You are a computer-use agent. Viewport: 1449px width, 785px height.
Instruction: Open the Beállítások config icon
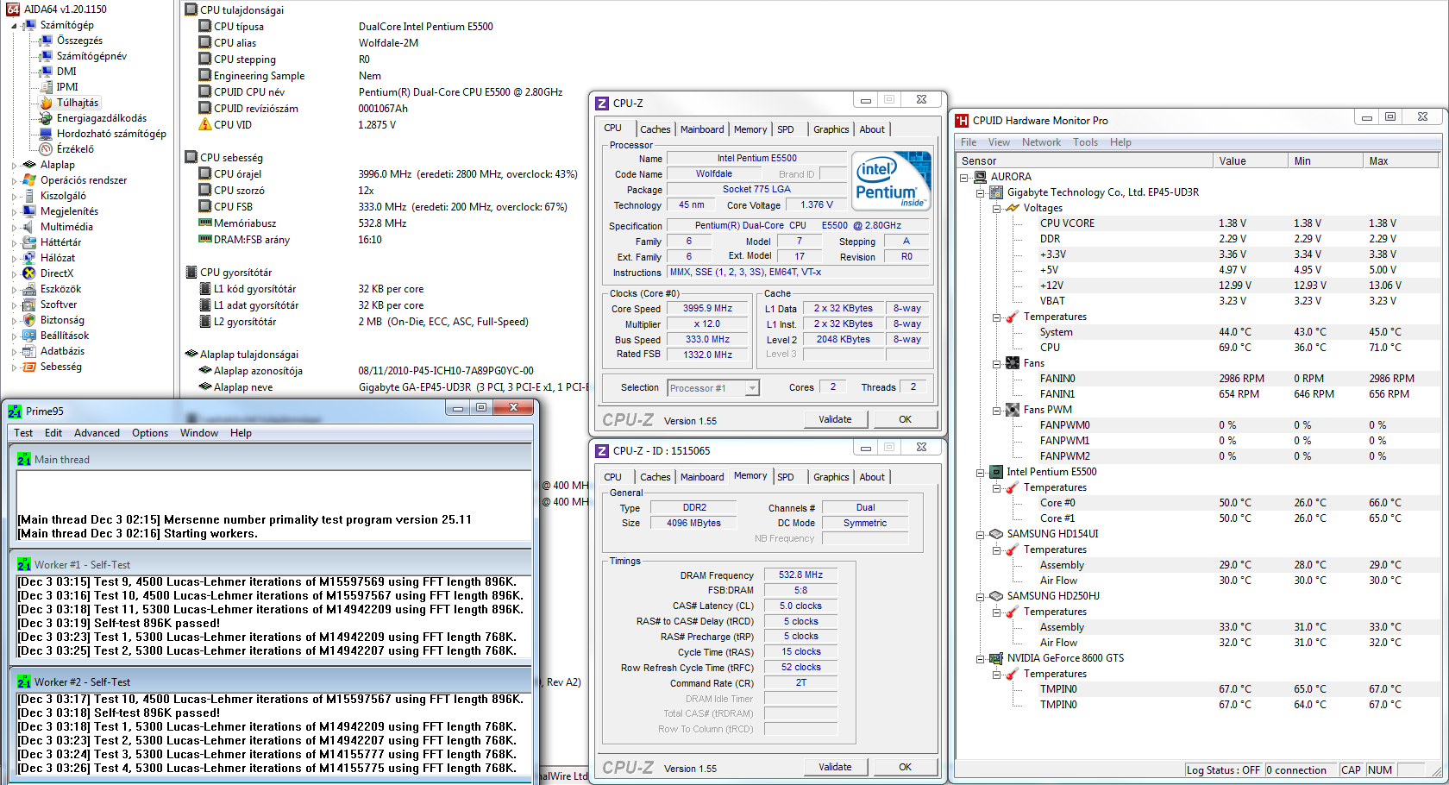[29, 336]
